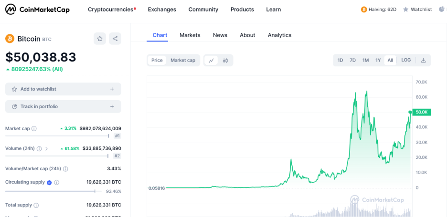This screenshot has width=447, height=217.
Task: Click the Circulating supply progress bar
Action: point(53,191)
